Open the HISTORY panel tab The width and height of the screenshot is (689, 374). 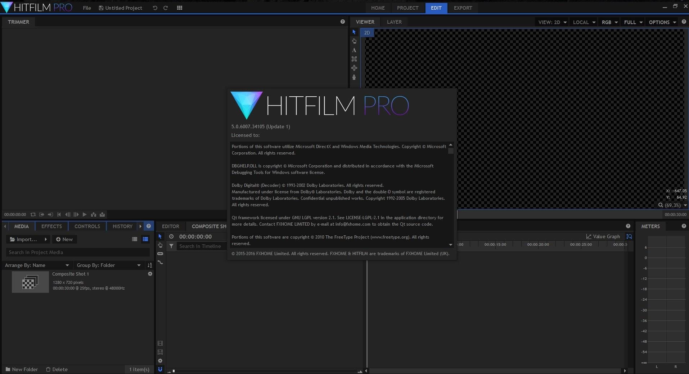[x=122, y=226]
